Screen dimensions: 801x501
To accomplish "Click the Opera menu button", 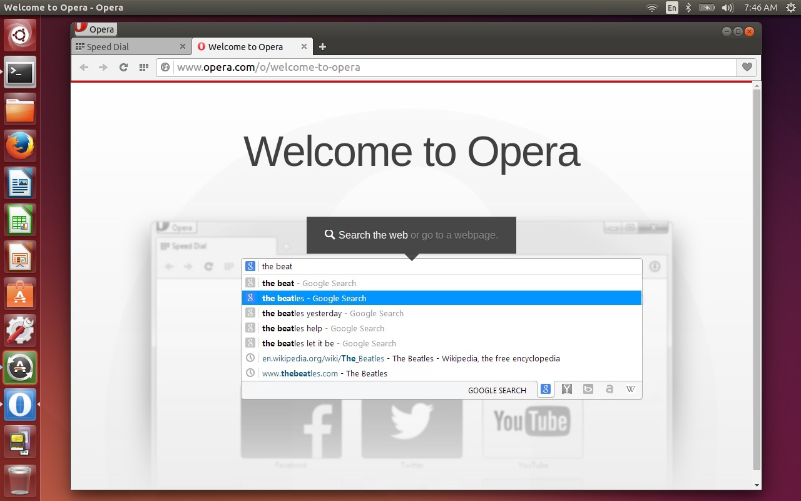I will coord(96,29).
